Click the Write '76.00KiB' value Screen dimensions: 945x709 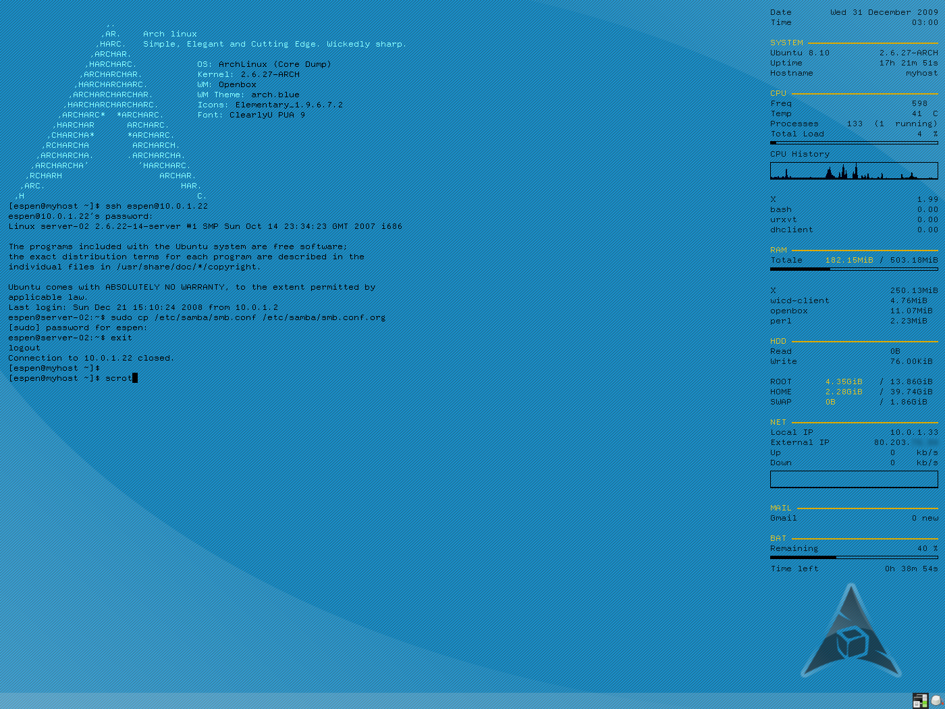click(x=911, y=361)
